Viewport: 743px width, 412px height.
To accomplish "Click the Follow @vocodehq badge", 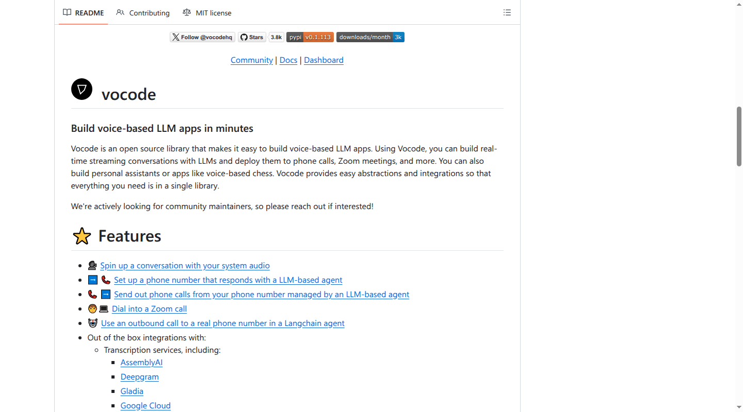I will pos(202,37).
